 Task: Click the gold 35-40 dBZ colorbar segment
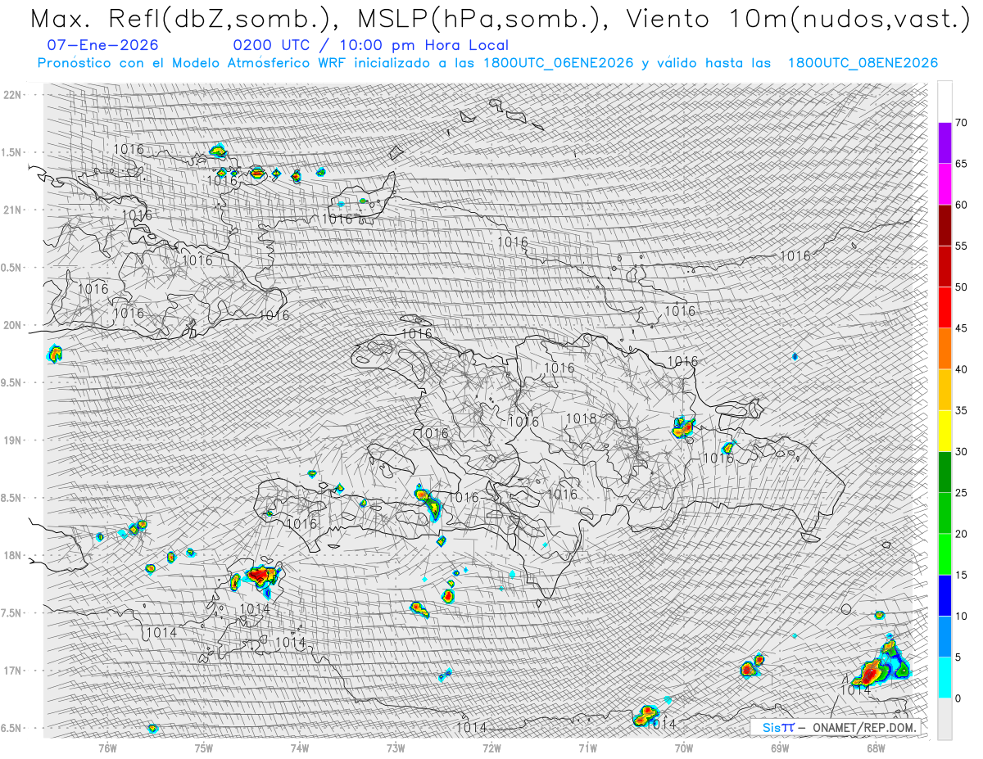(944, 390)
